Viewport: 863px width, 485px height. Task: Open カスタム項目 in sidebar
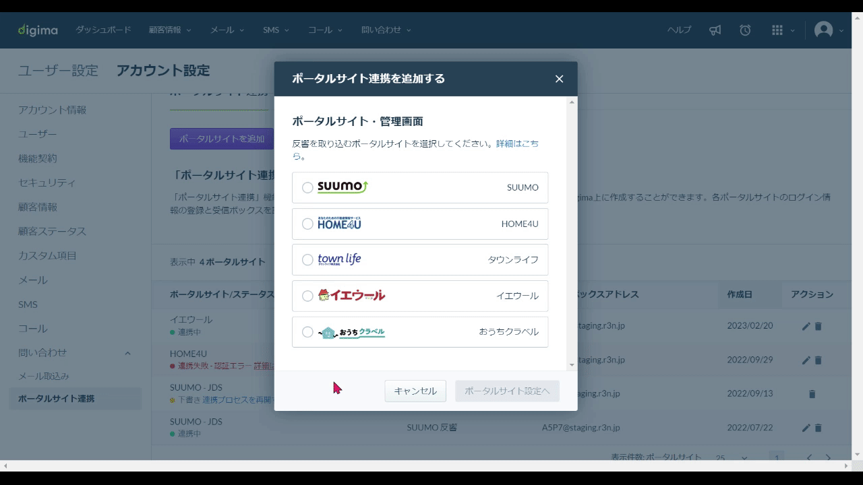point(47,255)
